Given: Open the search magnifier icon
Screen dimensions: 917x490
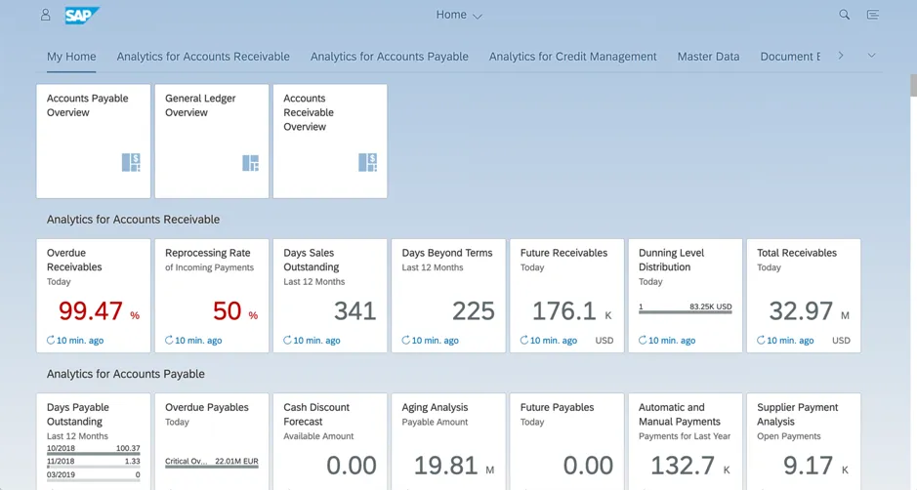Looking at the screenshot, I should (844, 15).
